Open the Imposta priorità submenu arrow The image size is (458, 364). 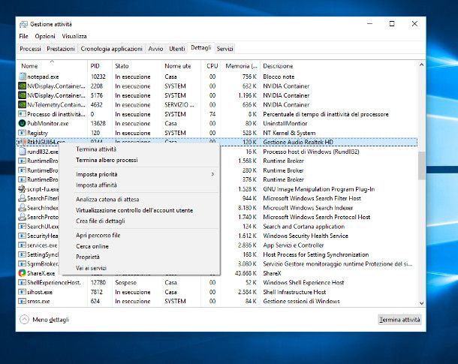[212, 174]
